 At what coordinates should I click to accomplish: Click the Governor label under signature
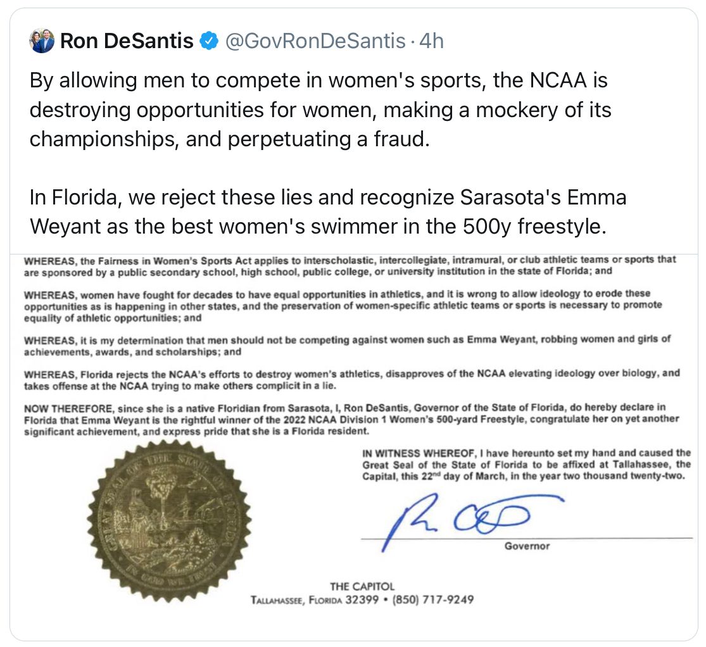[x=527, y=546]
